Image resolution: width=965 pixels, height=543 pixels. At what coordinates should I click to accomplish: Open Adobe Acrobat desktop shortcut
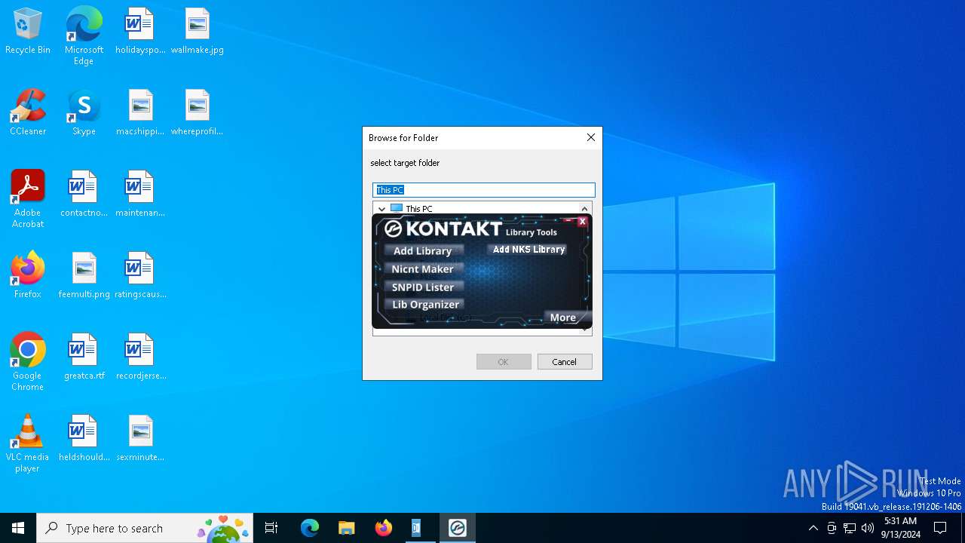pyautogui.click(x=28, y=199)
